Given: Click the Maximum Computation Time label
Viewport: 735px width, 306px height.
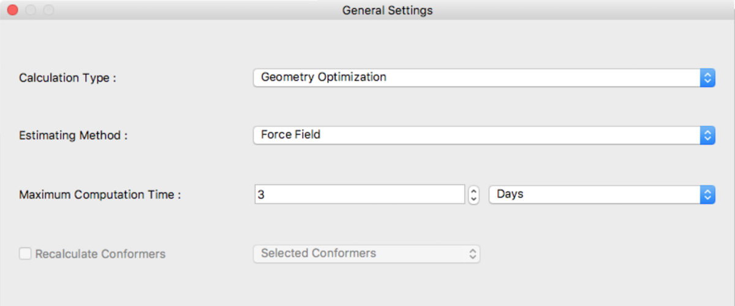Looking at the screenshot, I should [x=100, y=195].
